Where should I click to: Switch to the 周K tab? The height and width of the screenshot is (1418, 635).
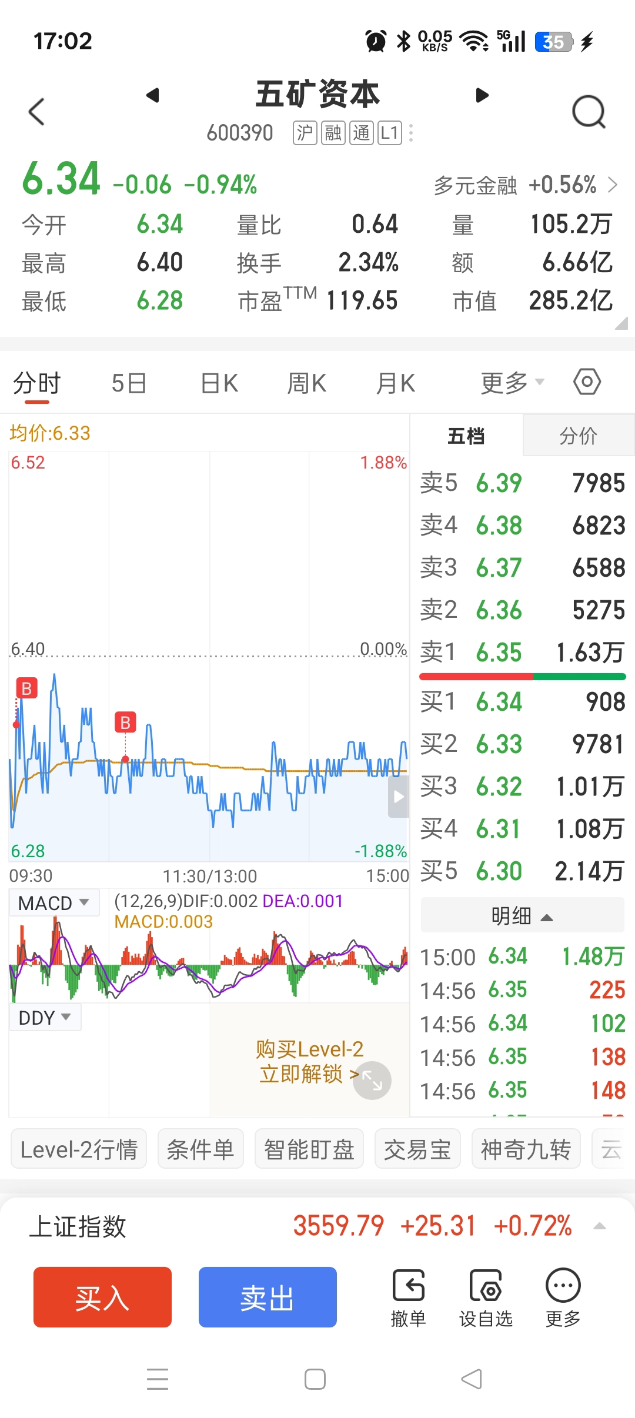pos(306,383)
